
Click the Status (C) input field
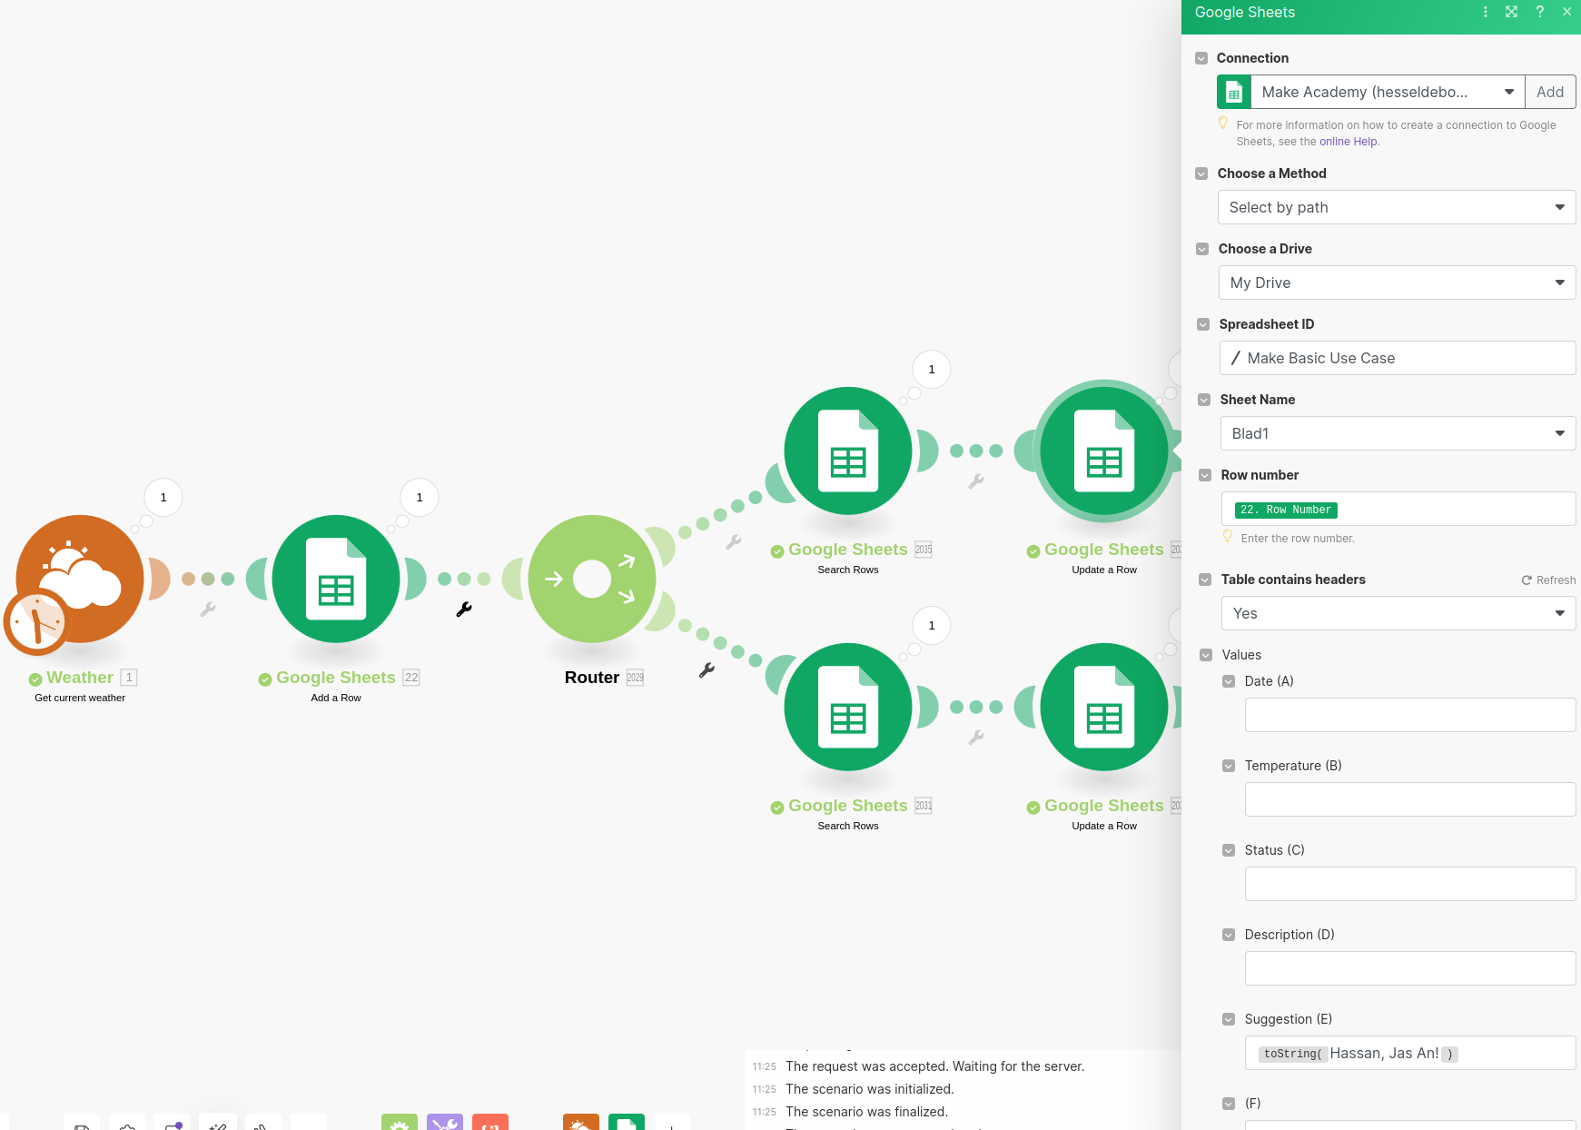[1410, 884]
